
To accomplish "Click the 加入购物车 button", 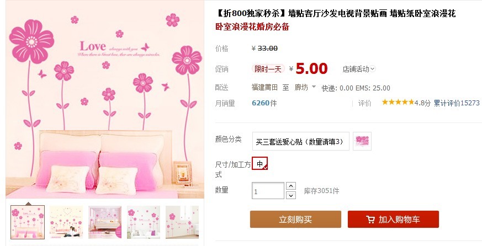I will [393, 220].
